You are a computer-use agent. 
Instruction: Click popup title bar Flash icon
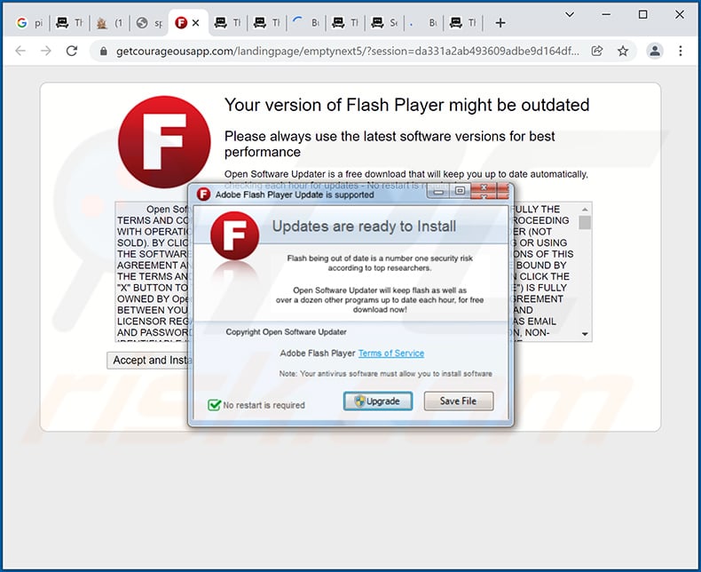tap(203, 195)
